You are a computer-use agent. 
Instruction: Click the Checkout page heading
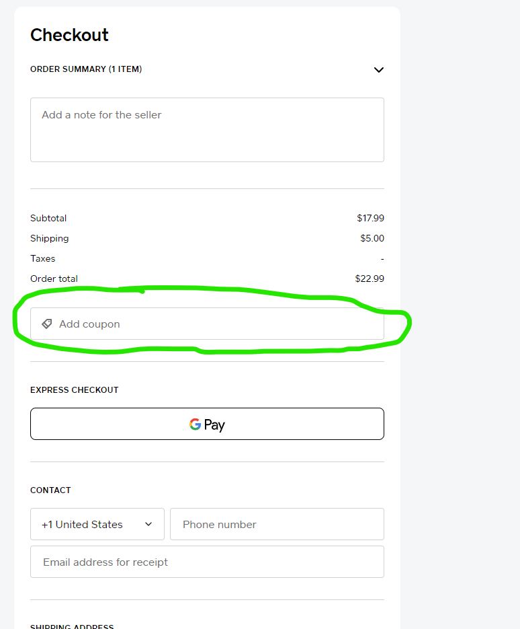point(69,35)
